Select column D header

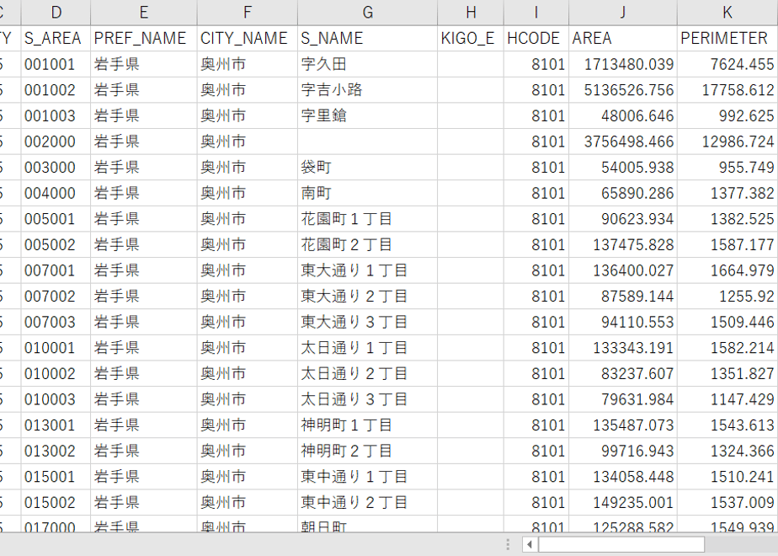[x=56, y=13]
